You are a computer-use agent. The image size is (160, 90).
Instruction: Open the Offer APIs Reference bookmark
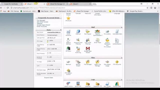[x=117, y=11]
